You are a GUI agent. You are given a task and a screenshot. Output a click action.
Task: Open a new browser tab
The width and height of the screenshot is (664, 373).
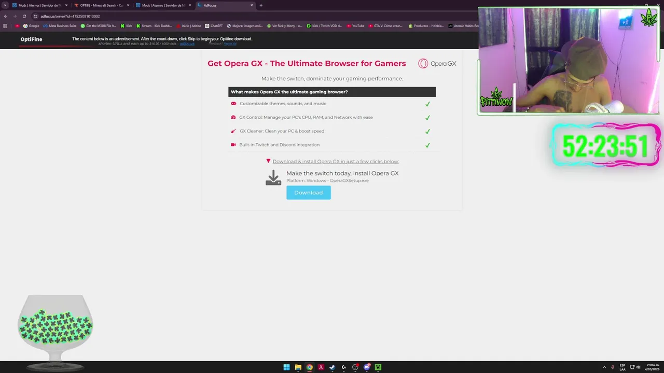[x=261, y=5]
